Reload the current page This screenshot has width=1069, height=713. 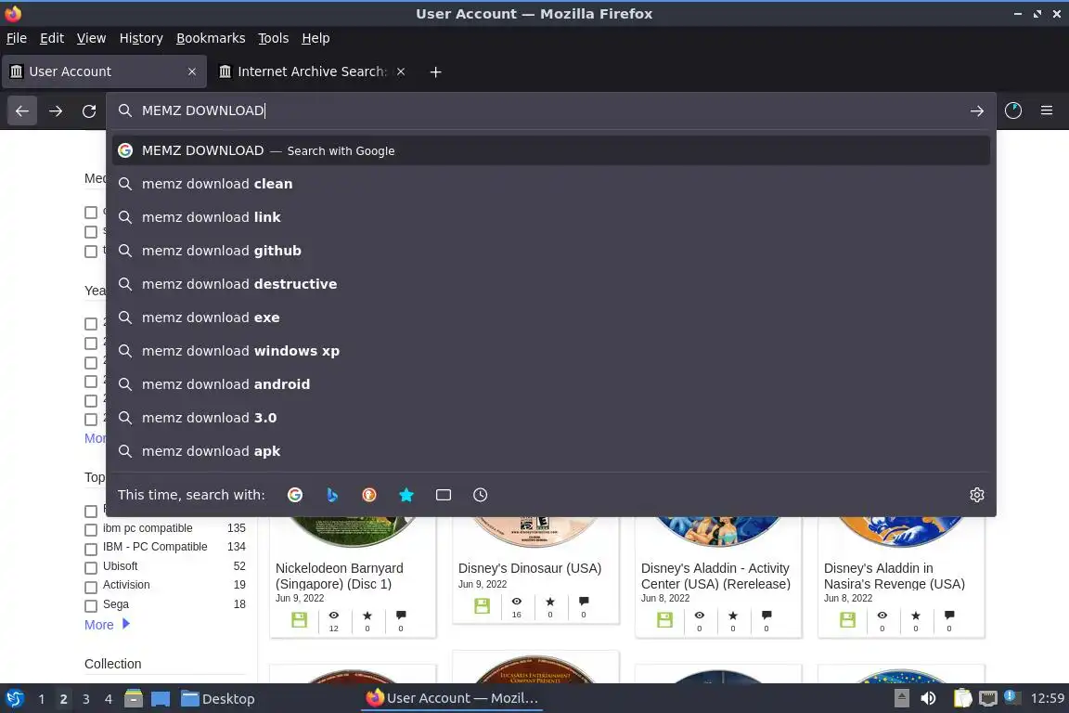tap(89, 110)
